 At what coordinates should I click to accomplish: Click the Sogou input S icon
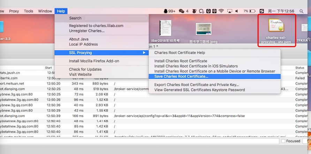262,11
